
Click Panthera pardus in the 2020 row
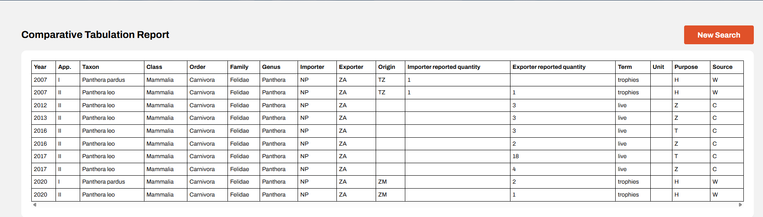[104, 182]
